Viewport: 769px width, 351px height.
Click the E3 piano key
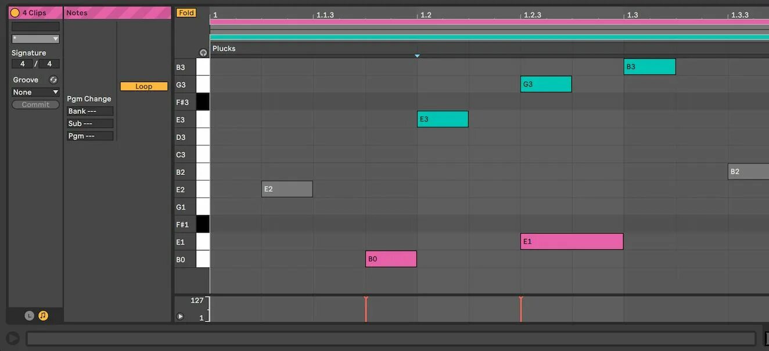(x=203, y=119)
